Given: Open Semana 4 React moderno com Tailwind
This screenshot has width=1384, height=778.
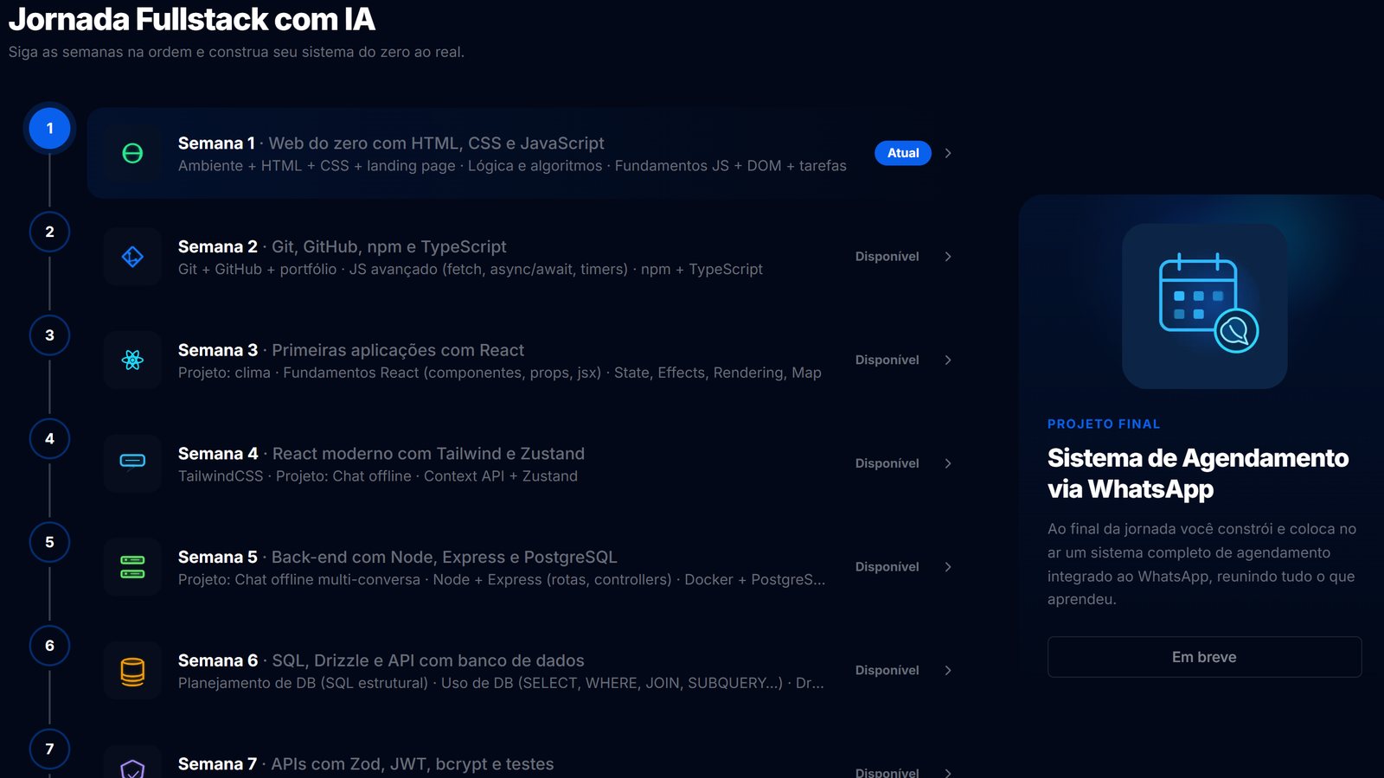Looking at the screenshot, I should [381, 454].
